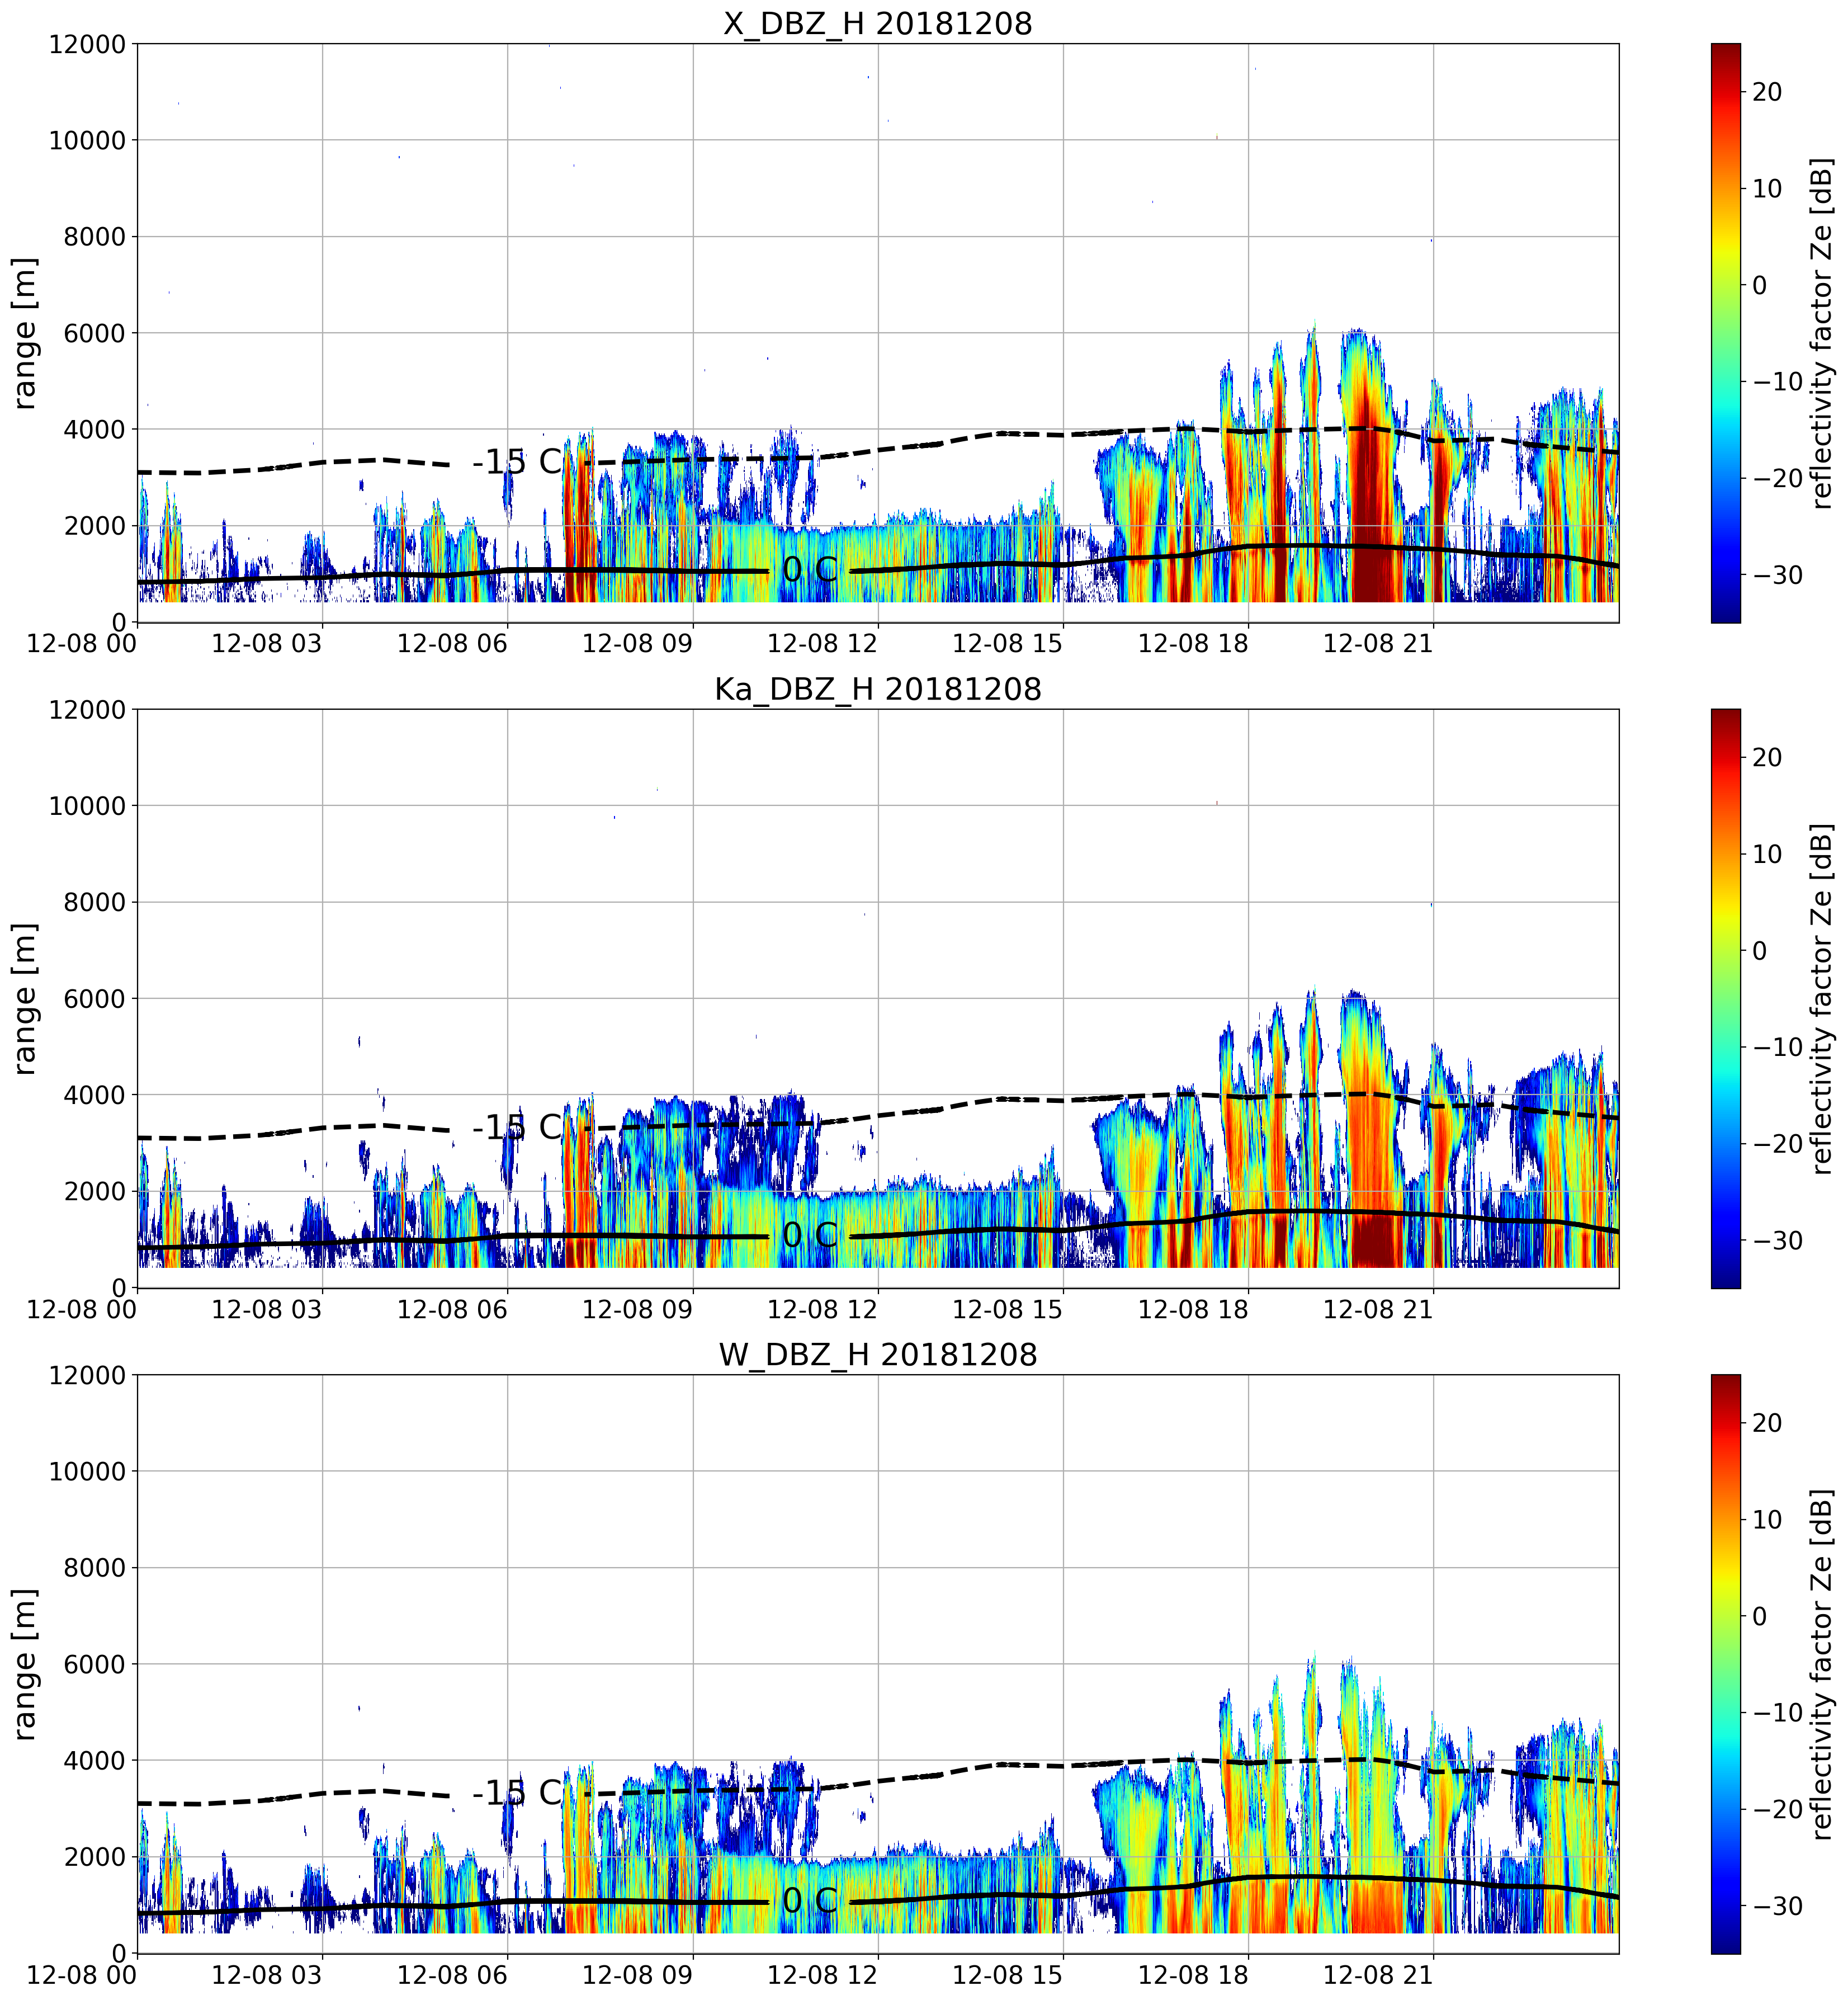Screen dimensions: 1848x2000
Task: Click the 8000 y-tick of the W panel
Action: [95, 1568]
